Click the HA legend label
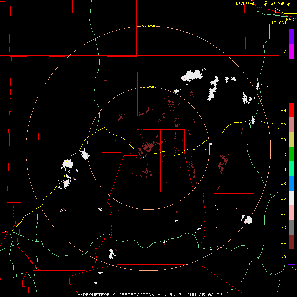The width and height of the screenshot is (297, 297). (283, 110)
